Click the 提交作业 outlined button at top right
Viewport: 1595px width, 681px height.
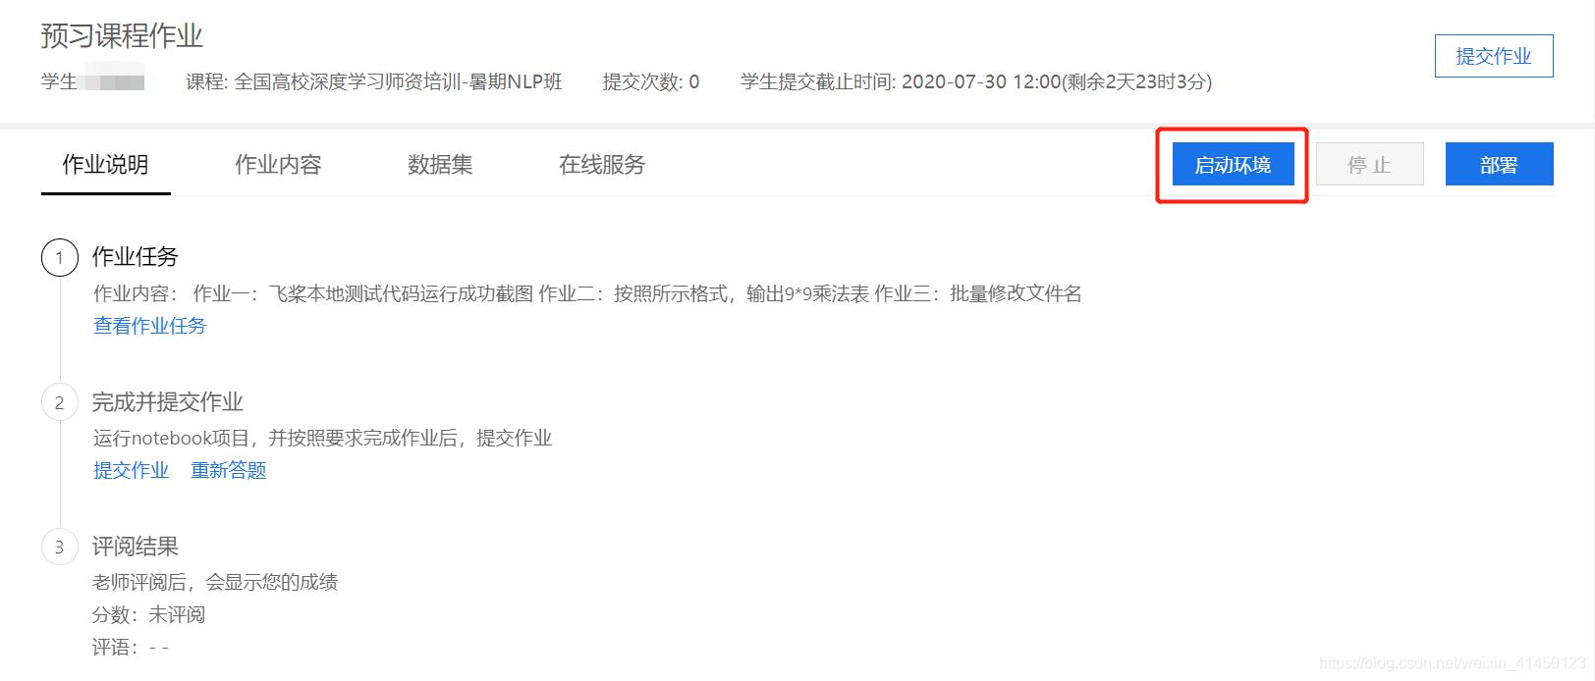point(1494,56)
